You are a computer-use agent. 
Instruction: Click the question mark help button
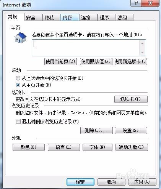(x=136, y=3)
